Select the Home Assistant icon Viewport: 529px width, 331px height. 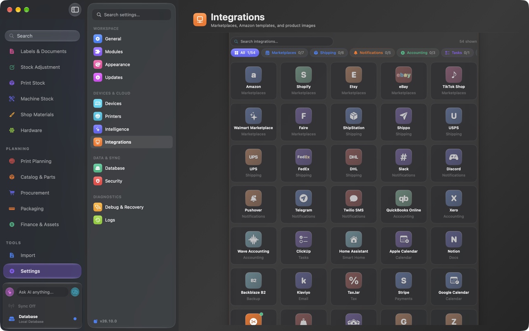coord(353,239)
